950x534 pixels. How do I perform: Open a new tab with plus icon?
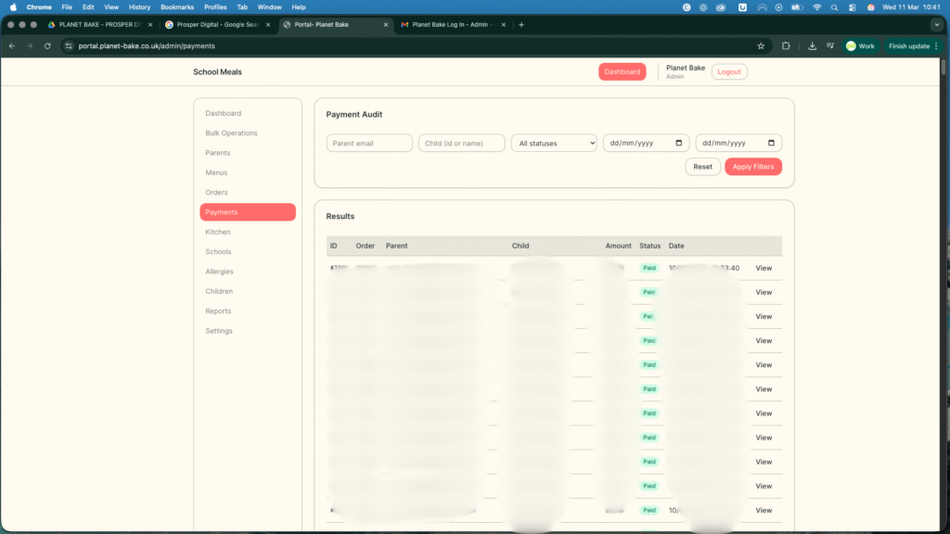coord(521,25)
